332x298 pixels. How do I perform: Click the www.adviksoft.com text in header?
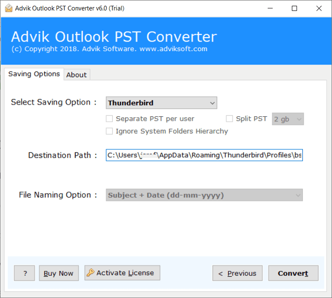point(173,49)
